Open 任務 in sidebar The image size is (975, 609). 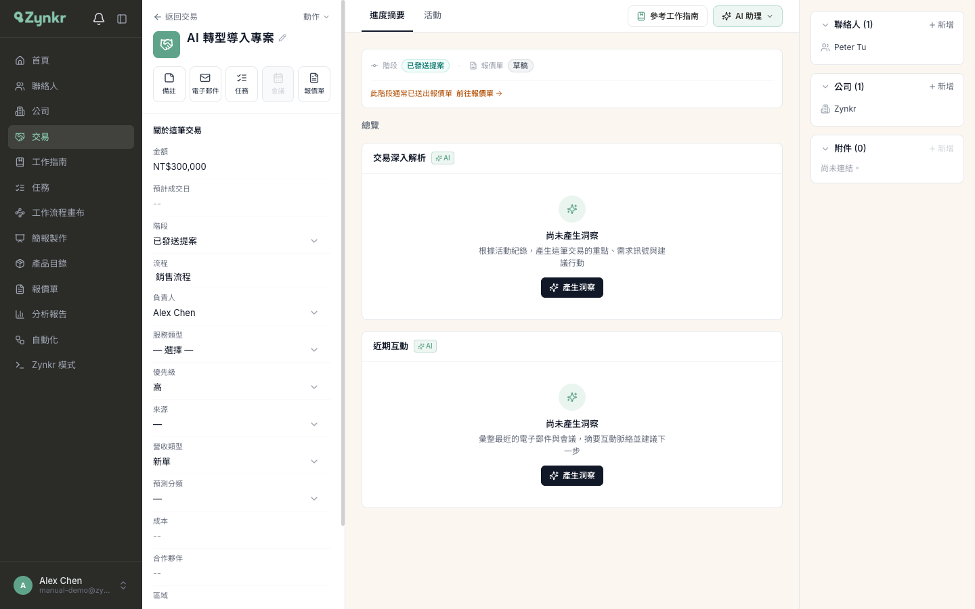point(71,187)
